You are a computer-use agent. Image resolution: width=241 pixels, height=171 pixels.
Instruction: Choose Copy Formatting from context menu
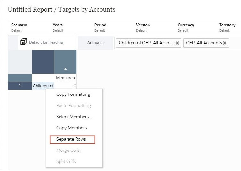(x=73, y=94)
